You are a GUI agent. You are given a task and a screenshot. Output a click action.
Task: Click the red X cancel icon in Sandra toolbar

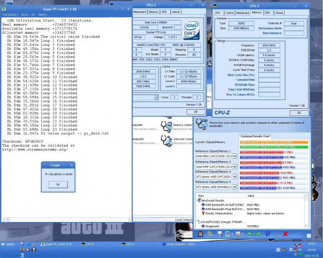285,234
